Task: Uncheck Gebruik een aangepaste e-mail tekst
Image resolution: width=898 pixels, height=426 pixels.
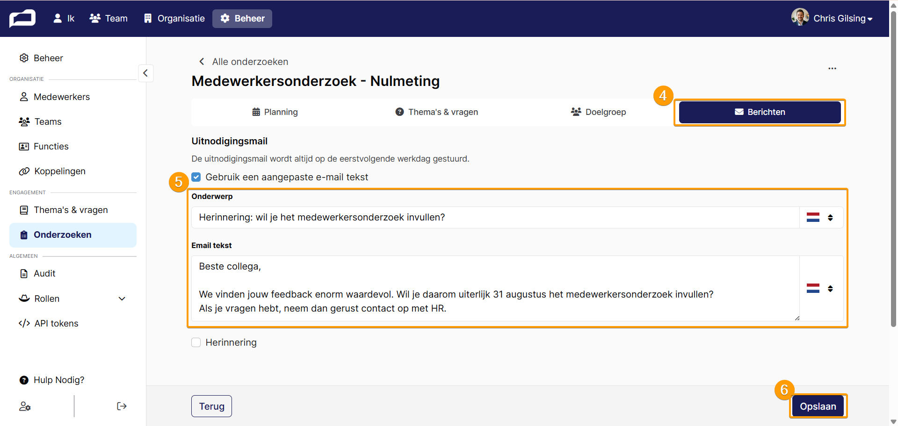Action: coord(196,177)
